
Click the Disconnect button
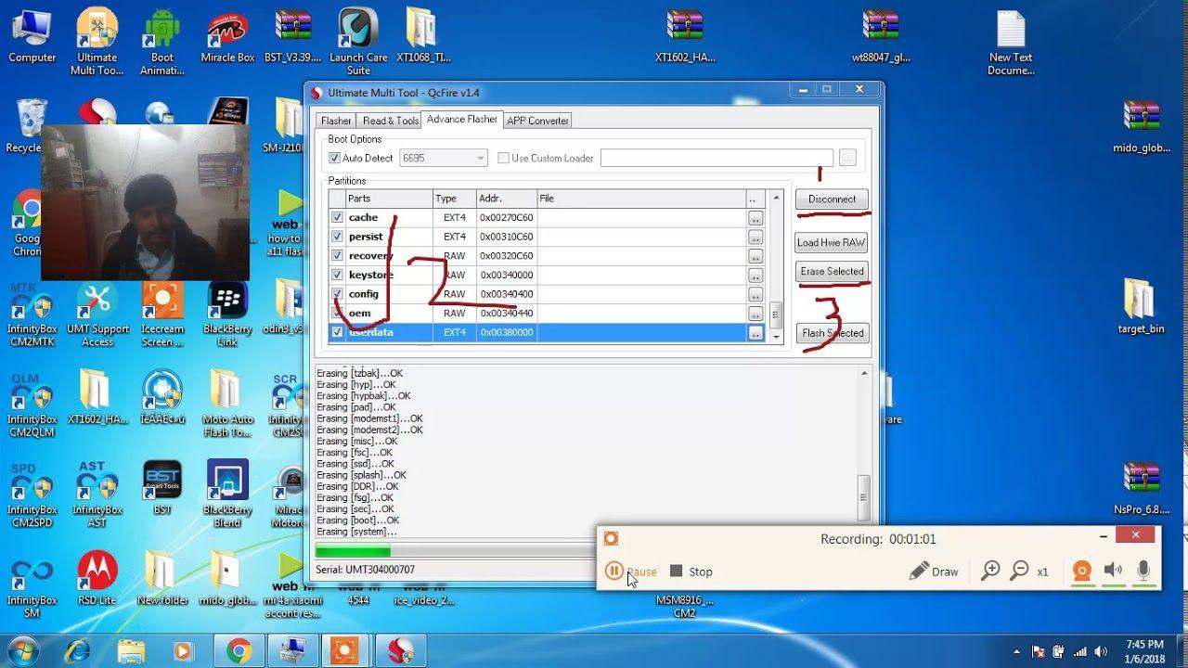pos(832,199)
